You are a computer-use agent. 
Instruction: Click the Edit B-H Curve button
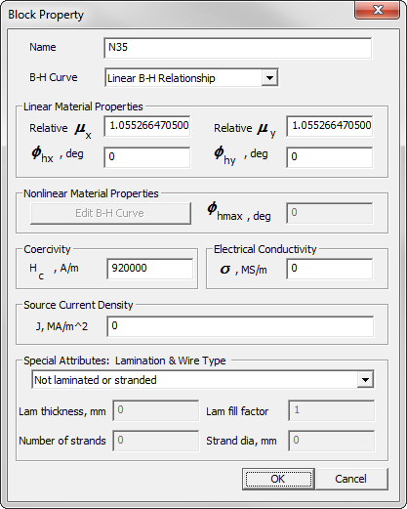click(110, 213)
